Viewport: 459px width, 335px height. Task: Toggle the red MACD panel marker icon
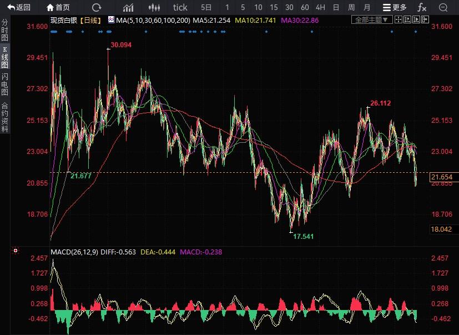[x=16, y=252]
